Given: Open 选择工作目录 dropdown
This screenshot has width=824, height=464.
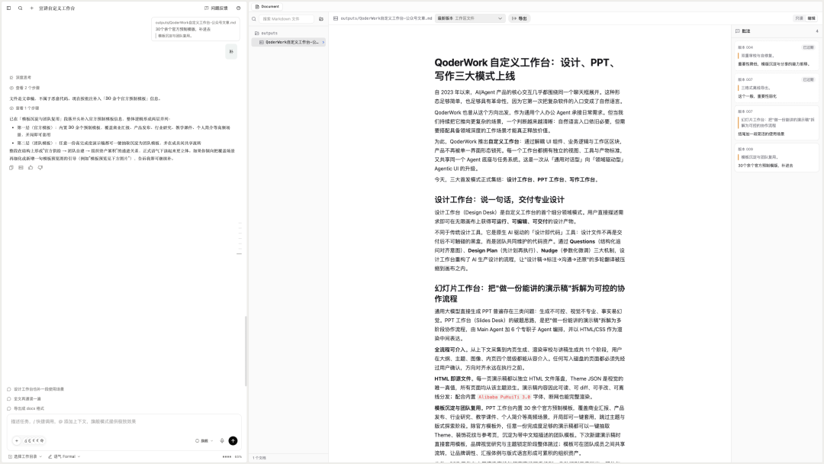Looking at the screenshot, I should pyautogui.click(x=24, y=456).
